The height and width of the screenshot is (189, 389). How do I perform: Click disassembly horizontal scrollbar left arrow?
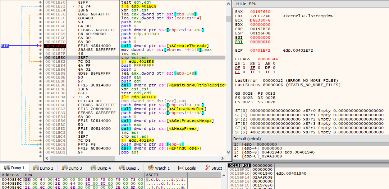click(47, 158)
